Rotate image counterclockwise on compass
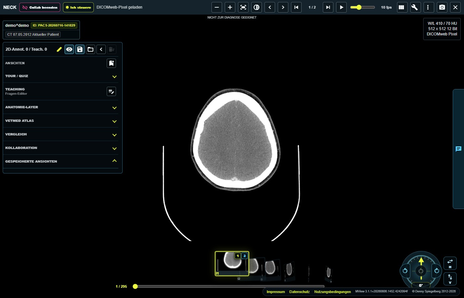Screen dimensions: 464x298 [405, 271]
